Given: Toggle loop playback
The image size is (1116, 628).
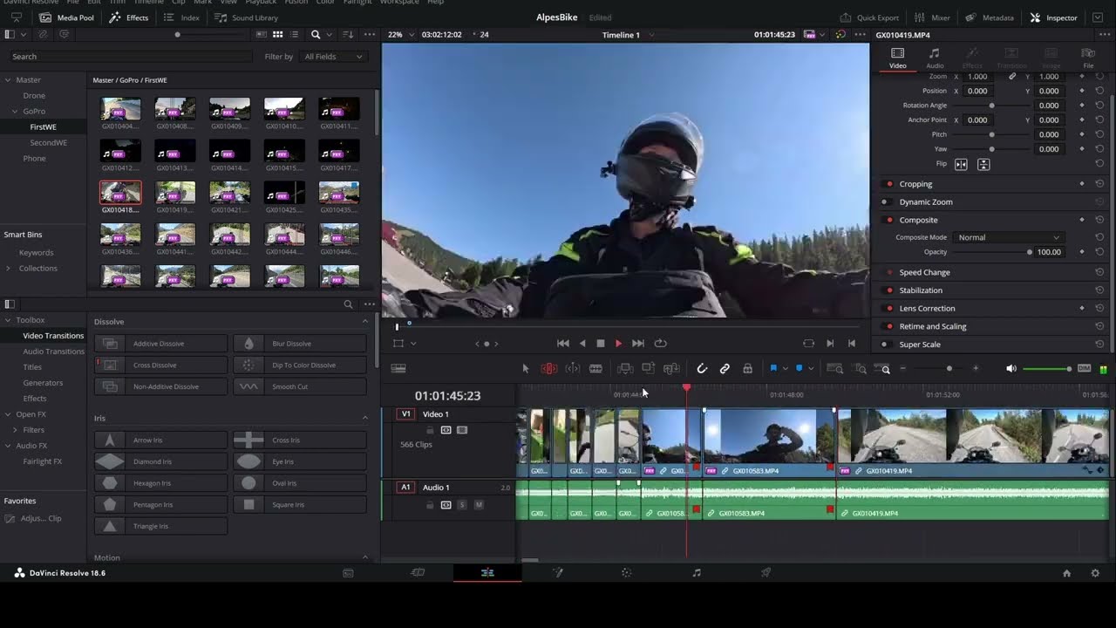Looking at the screenshot, I should [x=660, y=344].
